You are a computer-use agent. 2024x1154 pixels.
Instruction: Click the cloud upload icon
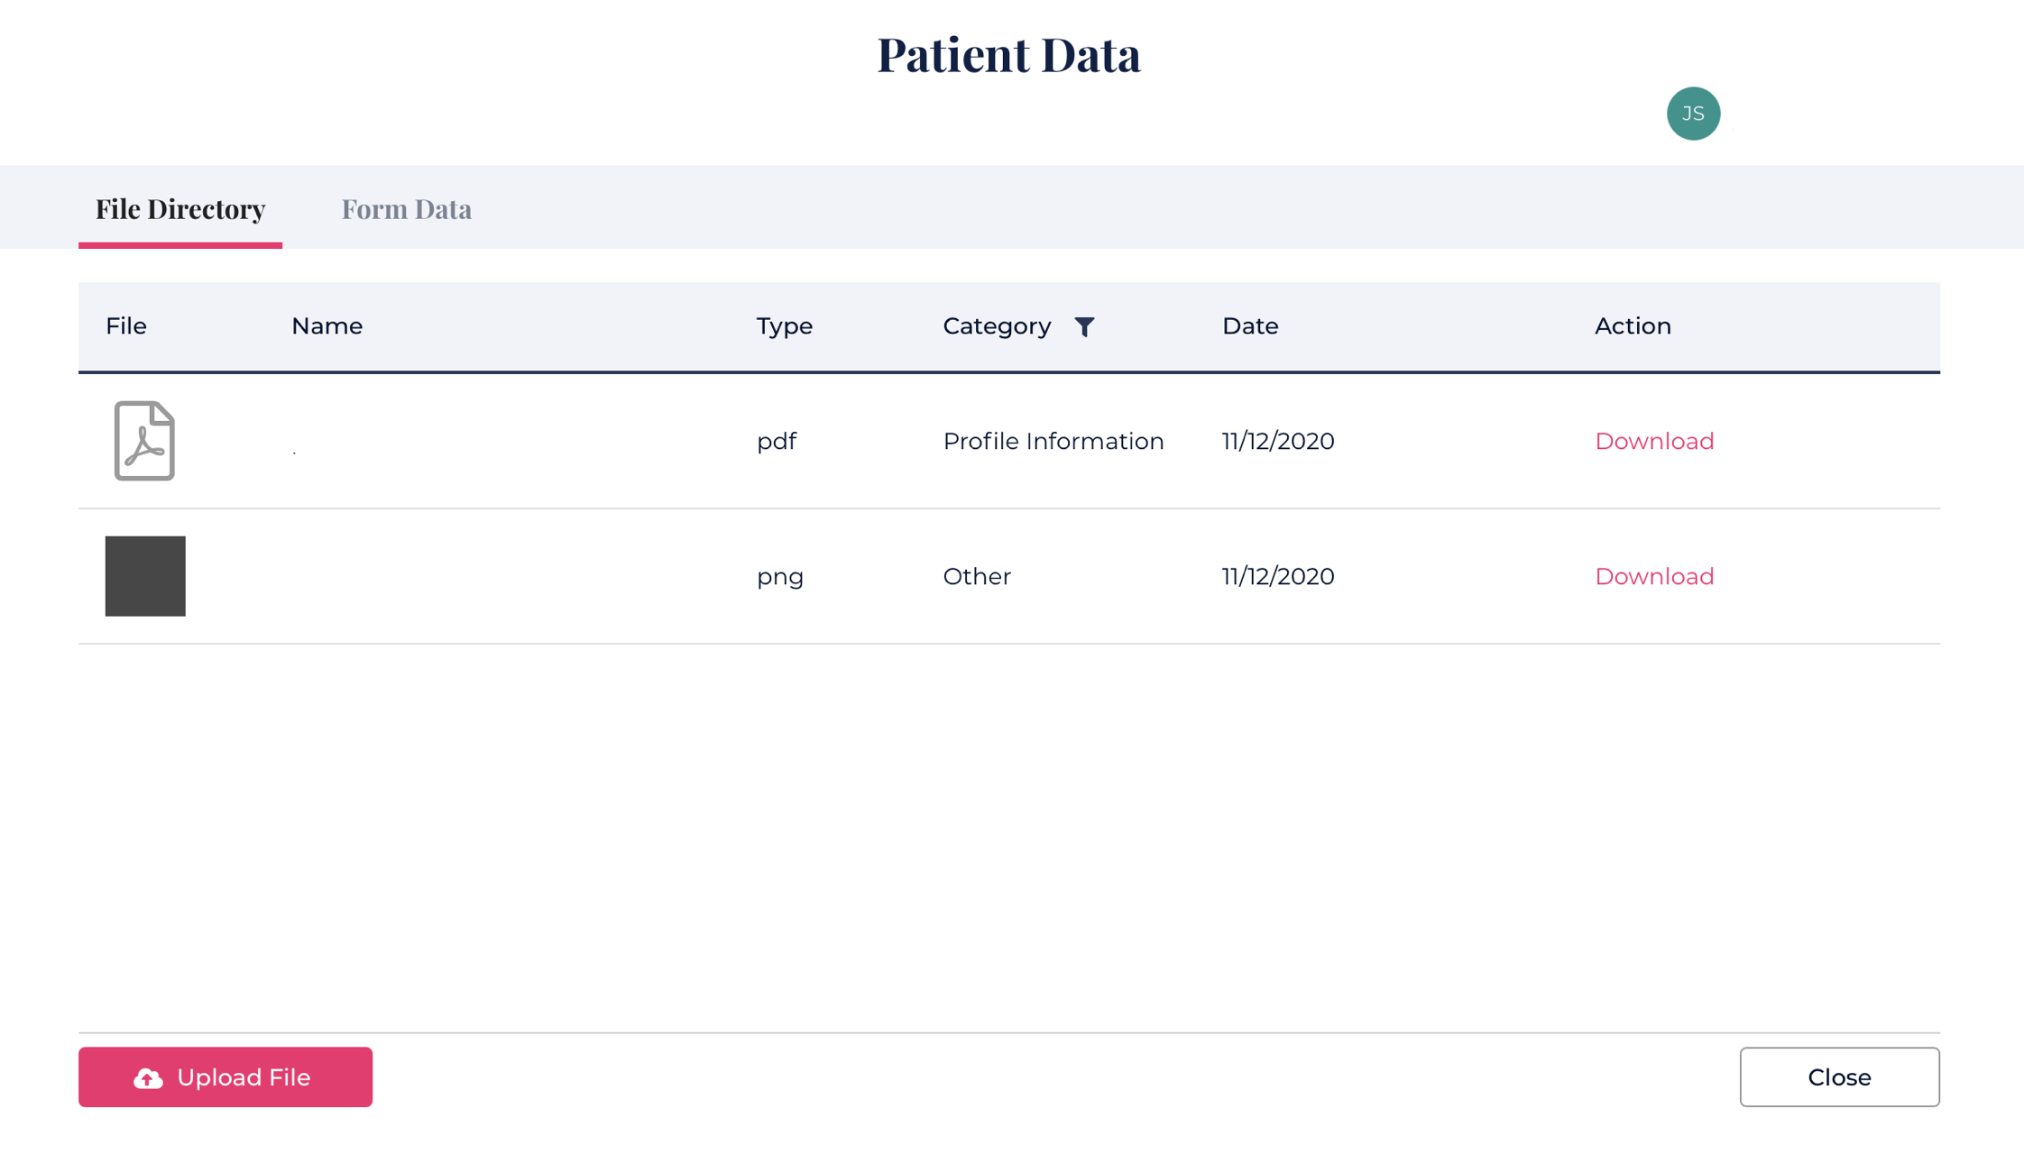[149, 1078]
